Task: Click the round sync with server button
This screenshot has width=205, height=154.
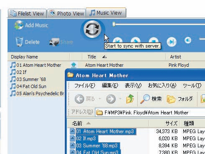Action: click(92, 29)
